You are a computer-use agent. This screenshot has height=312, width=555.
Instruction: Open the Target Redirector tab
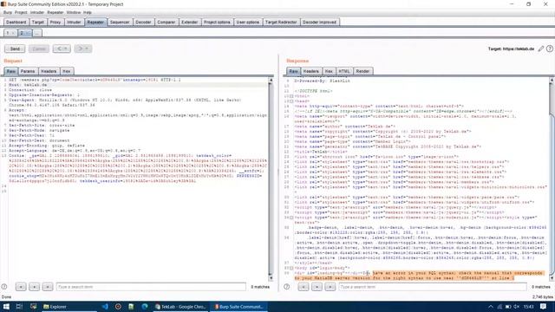pyautogui.click(x=281, y=22)
